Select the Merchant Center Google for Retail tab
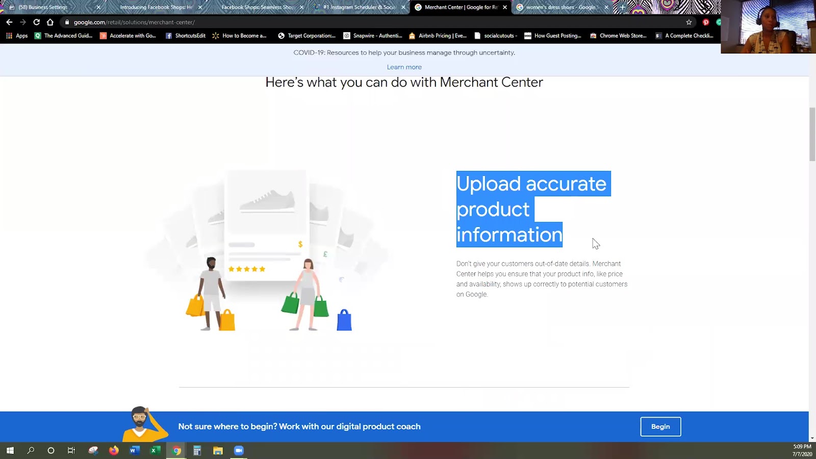 click(461, 7)
